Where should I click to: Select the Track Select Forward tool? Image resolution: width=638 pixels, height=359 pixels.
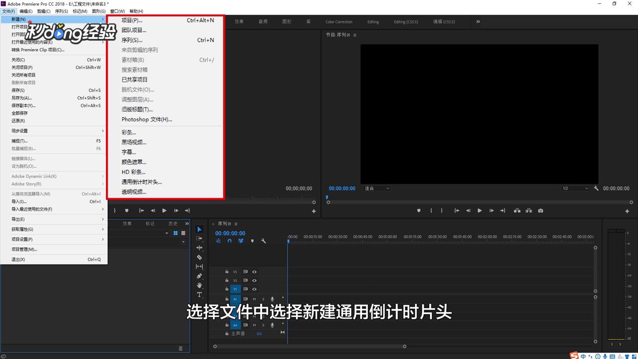tap(199, 238)
